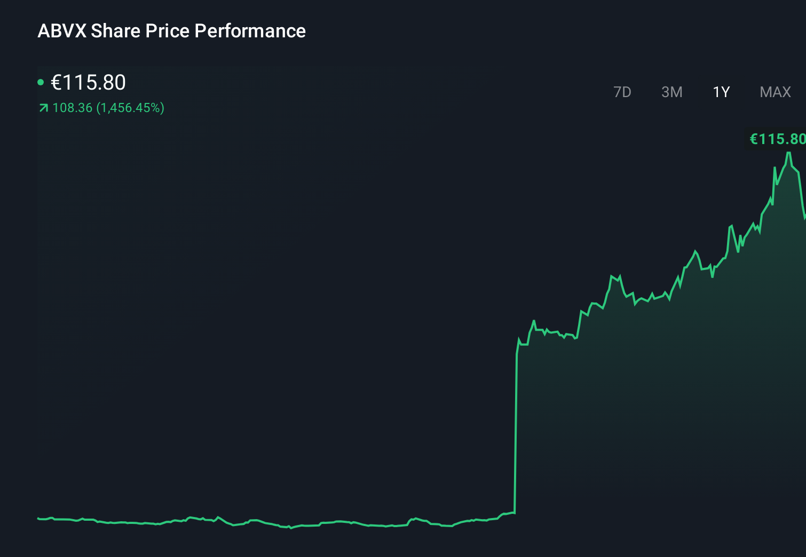Click the green live price dot indicator
Viewport: 806px width, 557px height.
tap(40, 82)
